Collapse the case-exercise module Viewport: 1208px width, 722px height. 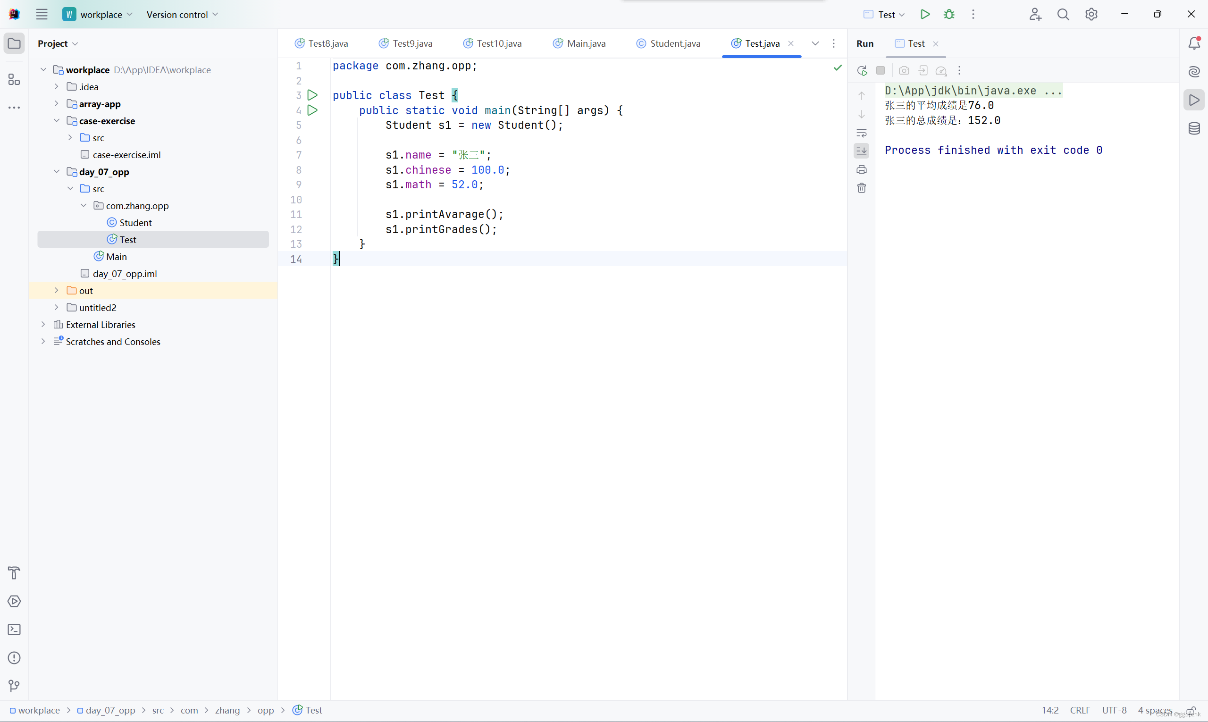coord(57,121)
